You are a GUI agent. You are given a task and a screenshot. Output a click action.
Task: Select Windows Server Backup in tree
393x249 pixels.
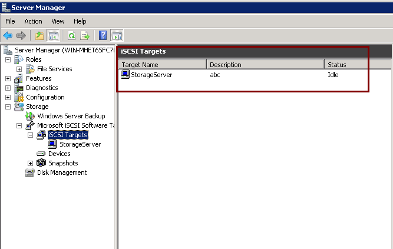click(71, 116)
